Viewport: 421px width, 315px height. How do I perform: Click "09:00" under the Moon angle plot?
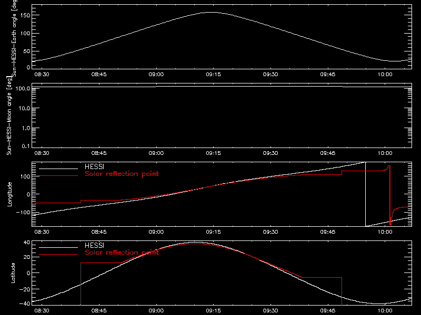[156, 153]
